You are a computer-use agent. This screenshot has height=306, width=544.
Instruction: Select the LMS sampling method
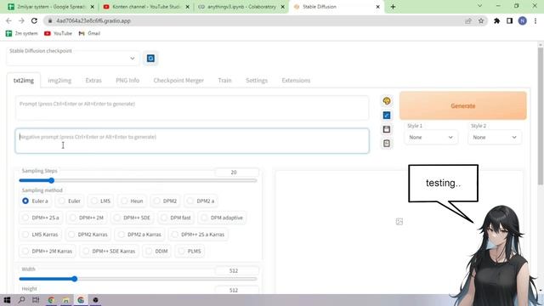(x=101, y=201)
